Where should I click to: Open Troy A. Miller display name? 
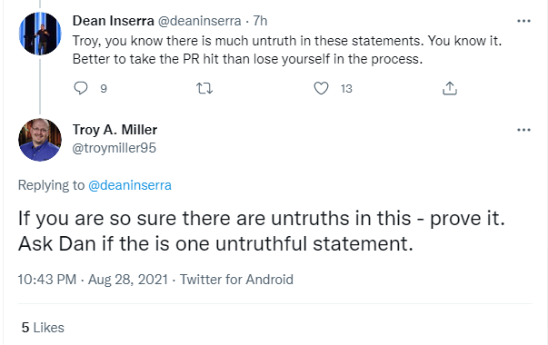pyautogui.click(x=115, y=130)
